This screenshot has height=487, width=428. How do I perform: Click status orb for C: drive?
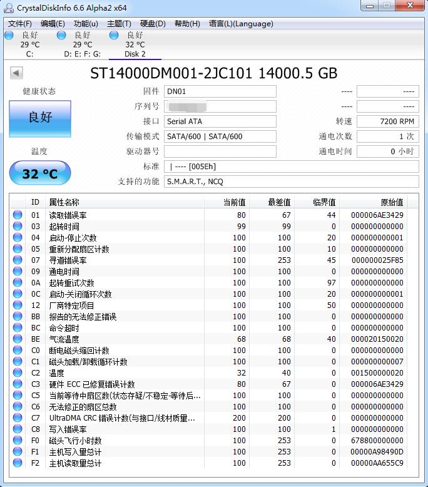click(9, 35)
